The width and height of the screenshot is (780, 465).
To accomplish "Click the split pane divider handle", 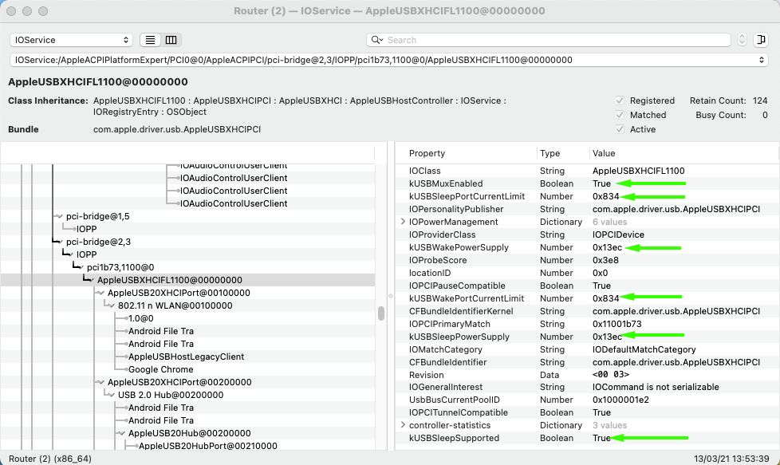I will pyautogui.click(x=391, y=296).
